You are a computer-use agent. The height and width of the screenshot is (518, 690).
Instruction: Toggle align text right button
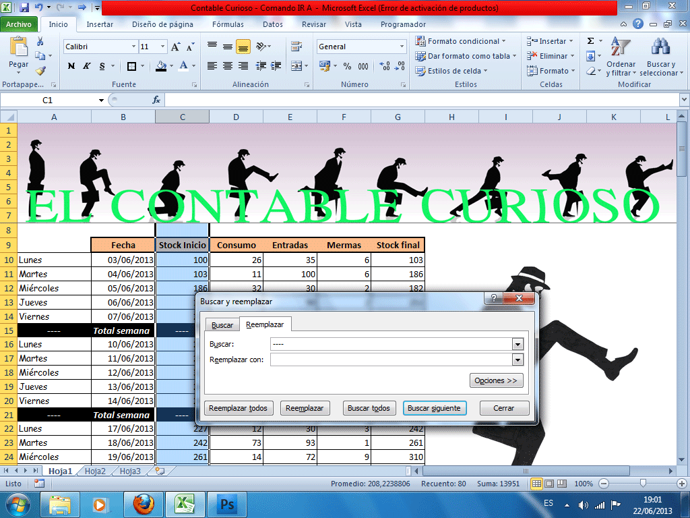tap(243, 66)
